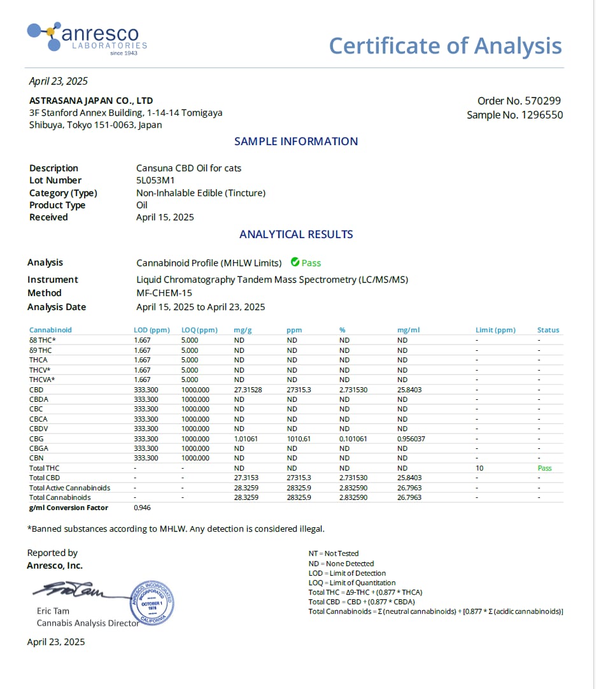This screenshot has width=596, height=689.
Task: Click the SAMPLE INFORMATION heading
Action: 296,141
